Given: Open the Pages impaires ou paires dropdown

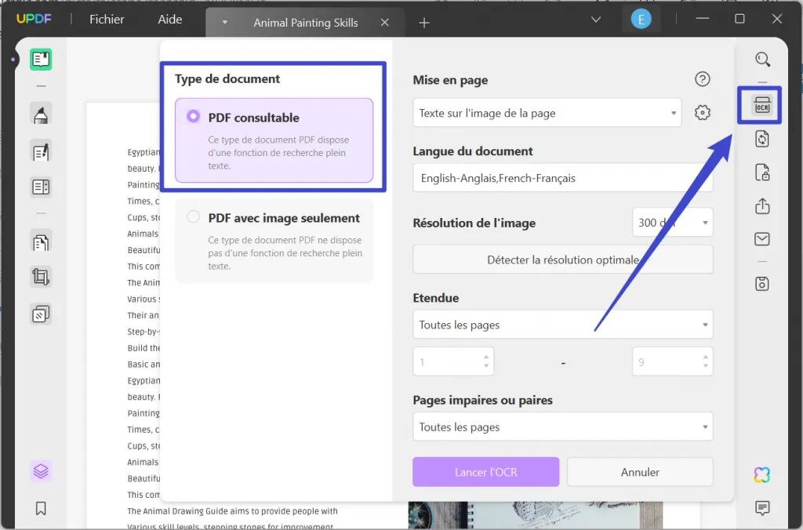Looking at the screenshot, I should pyautogui.click(x=562, y=427).
